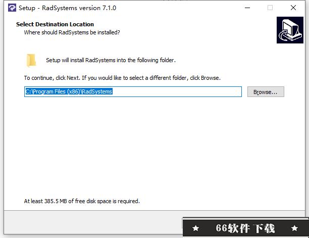
Task: Click the Browse... button
Action: click(266, 91)
